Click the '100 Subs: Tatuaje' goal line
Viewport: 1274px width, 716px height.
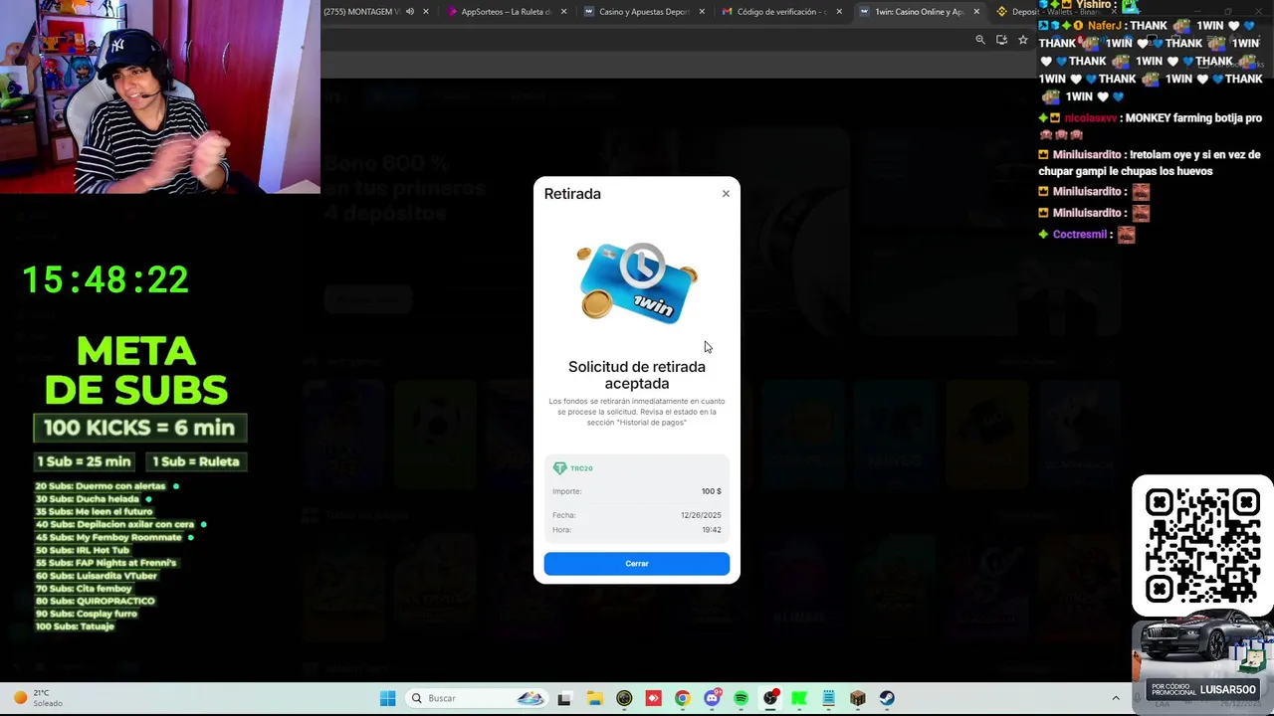point(75,626)
